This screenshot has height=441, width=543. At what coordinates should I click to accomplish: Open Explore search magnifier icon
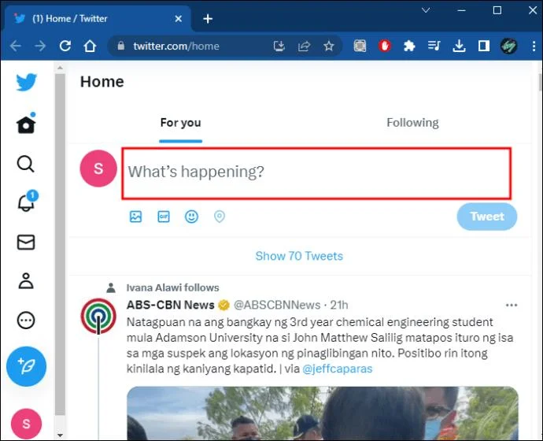(26, 164)
